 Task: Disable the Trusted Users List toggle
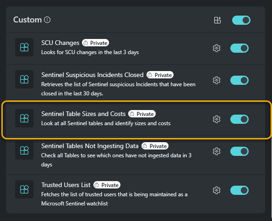click(x=239, y=190)
